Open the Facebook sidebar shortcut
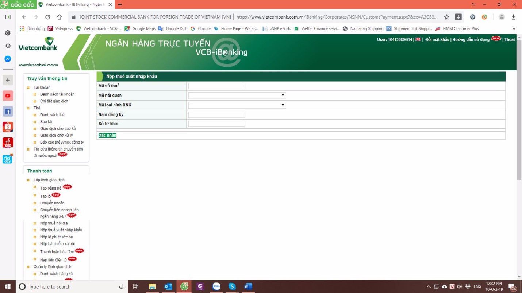Viewport: 522px width, 293px height. (x=8, y=111)
